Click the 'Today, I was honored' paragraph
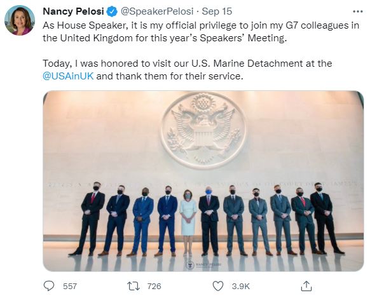370x298 pixels. [187, 70]
